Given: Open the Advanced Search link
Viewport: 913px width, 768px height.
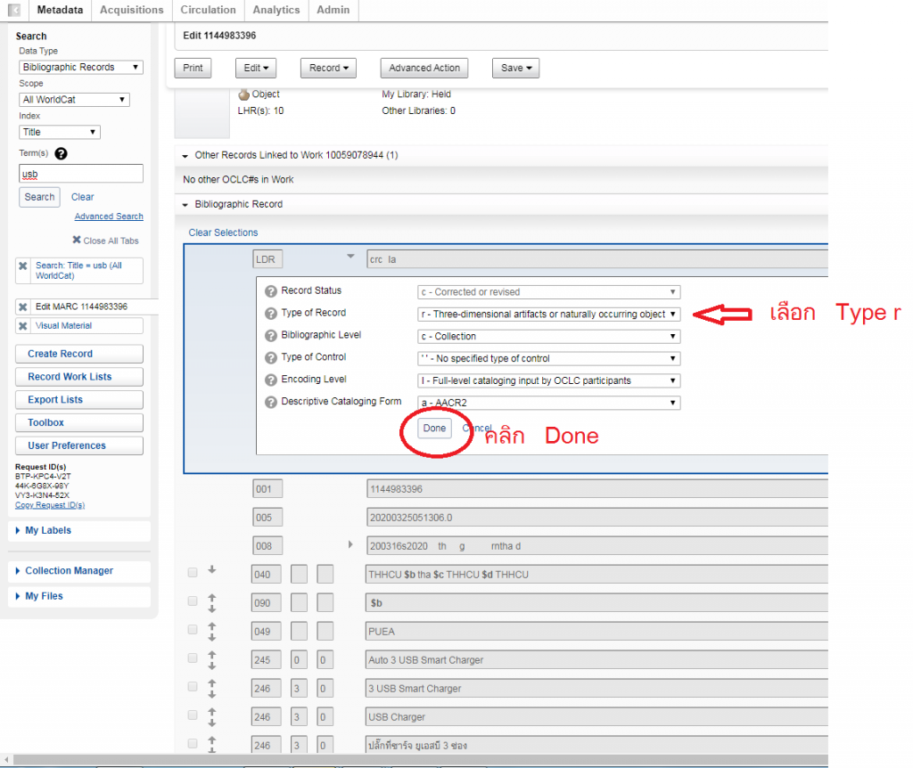Looking at the screenshot, I should (109, 217).
